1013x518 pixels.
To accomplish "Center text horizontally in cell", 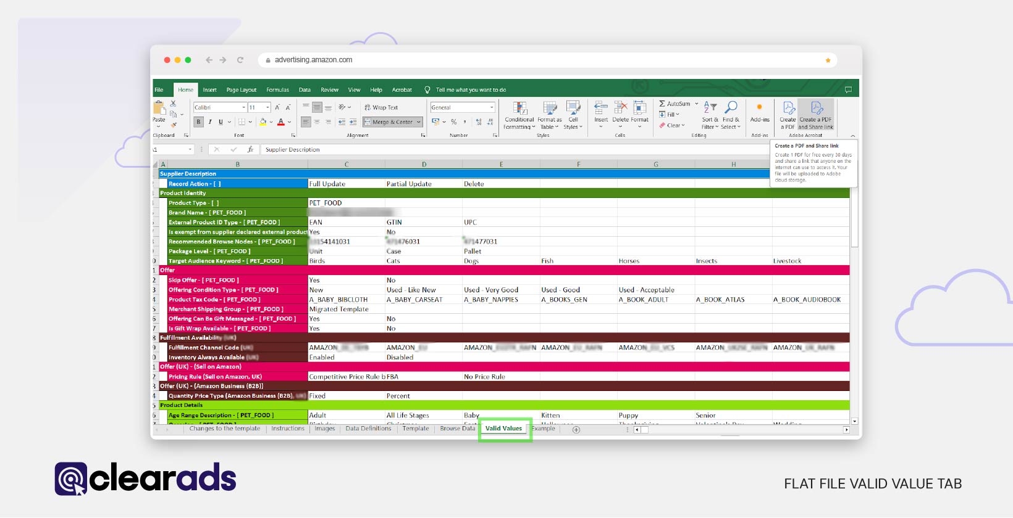I will click(317, 122).
